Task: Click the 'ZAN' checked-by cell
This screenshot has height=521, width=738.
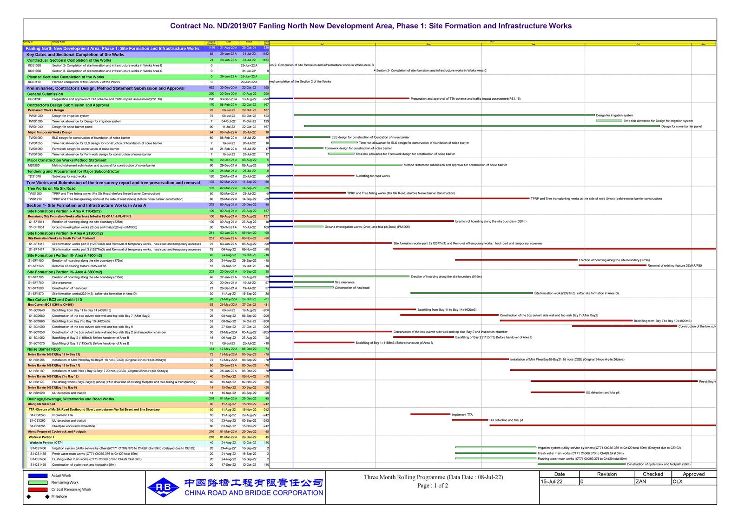Action: pos(653,482)
